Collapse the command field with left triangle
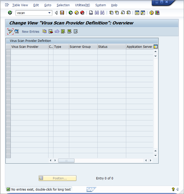 (x=56, y=13)
